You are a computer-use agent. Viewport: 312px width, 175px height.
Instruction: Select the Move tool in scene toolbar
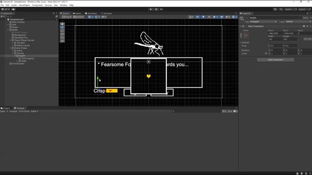coord(62,27)
